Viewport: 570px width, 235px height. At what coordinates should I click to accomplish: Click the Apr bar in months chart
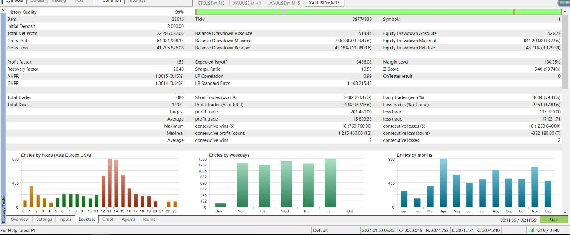pos(443,183)
